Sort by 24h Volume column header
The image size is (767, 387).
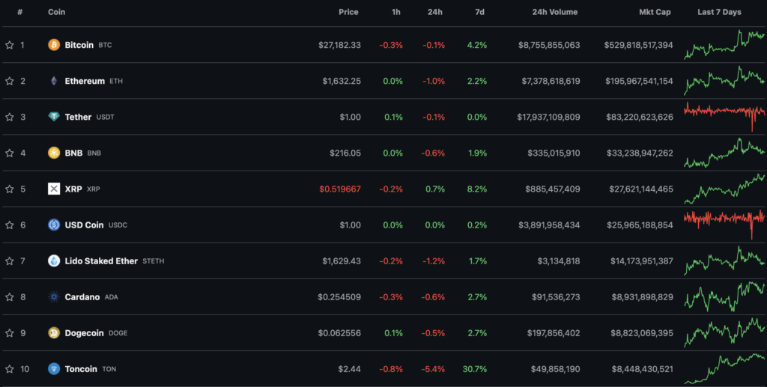554,12
